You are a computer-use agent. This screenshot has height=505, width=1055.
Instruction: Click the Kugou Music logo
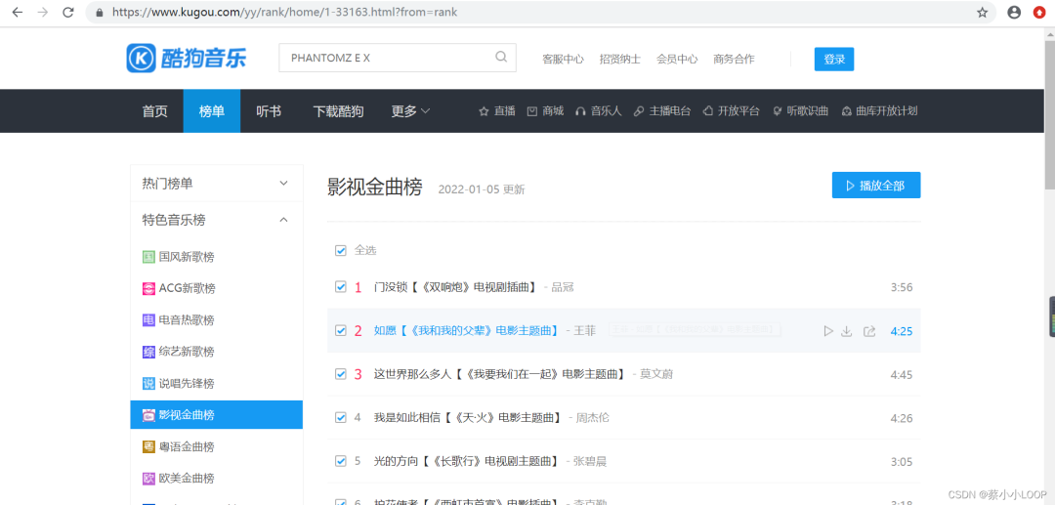tap(187, 59)
